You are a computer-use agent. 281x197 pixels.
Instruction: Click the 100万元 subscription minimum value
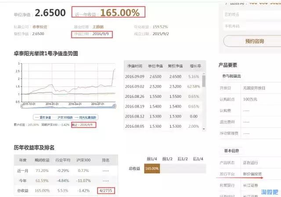250,100
